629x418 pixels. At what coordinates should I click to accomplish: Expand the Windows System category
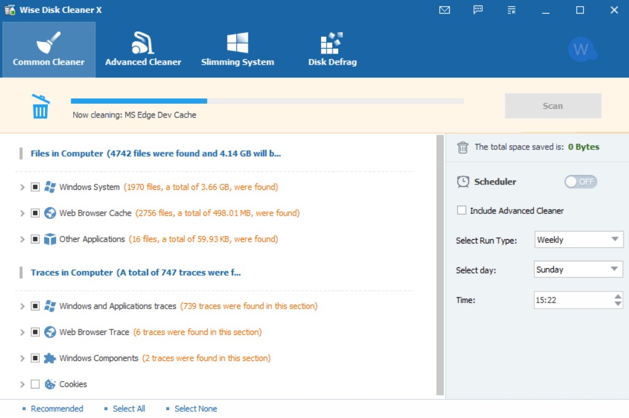[x=23, y=187]
